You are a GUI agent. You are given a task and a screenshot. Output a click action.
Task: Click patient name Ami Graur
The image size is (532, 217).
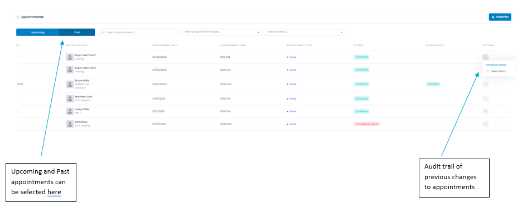pyautogui.click(x=81, y=122)
